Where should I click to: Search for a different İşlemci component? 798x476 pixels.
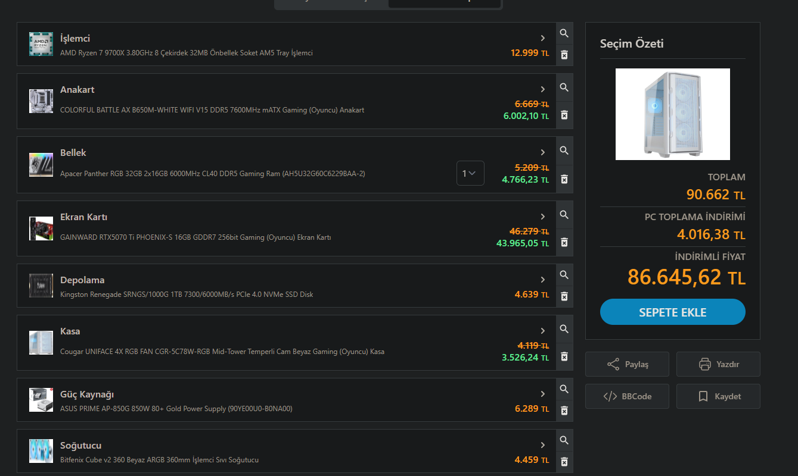(x=564, y=33)
